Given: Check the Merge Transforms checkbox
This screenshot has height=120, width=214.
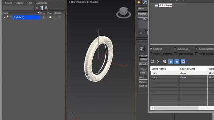Looking at the screenshot, I should [x=151, y=54].
